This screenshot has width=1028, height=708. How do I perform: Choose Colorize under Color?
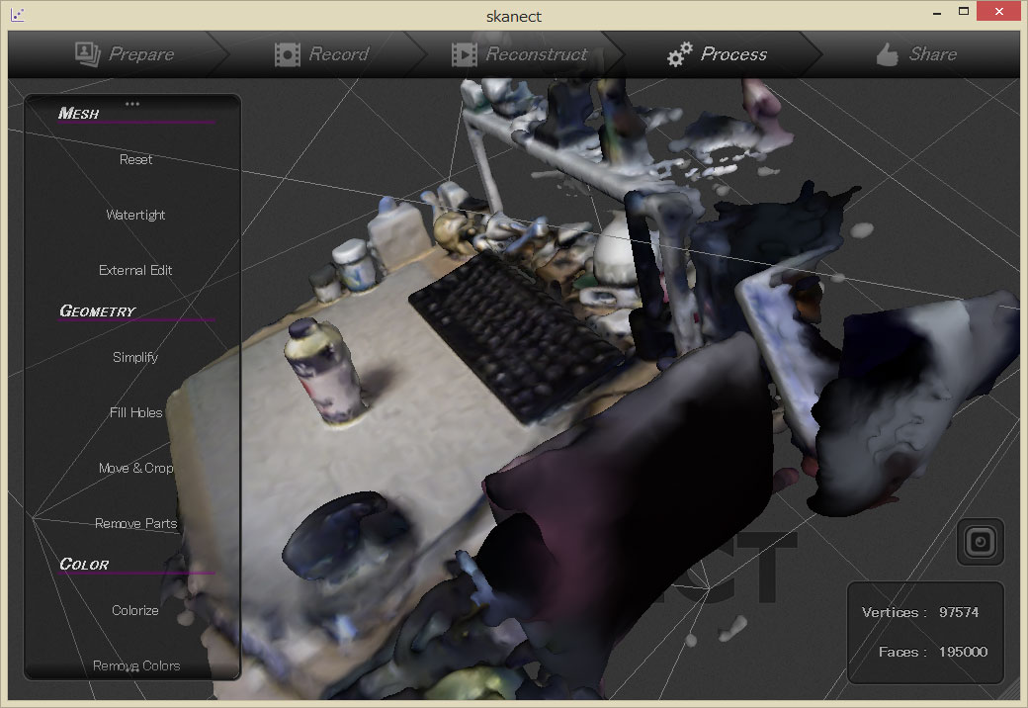tap(135, 610)
